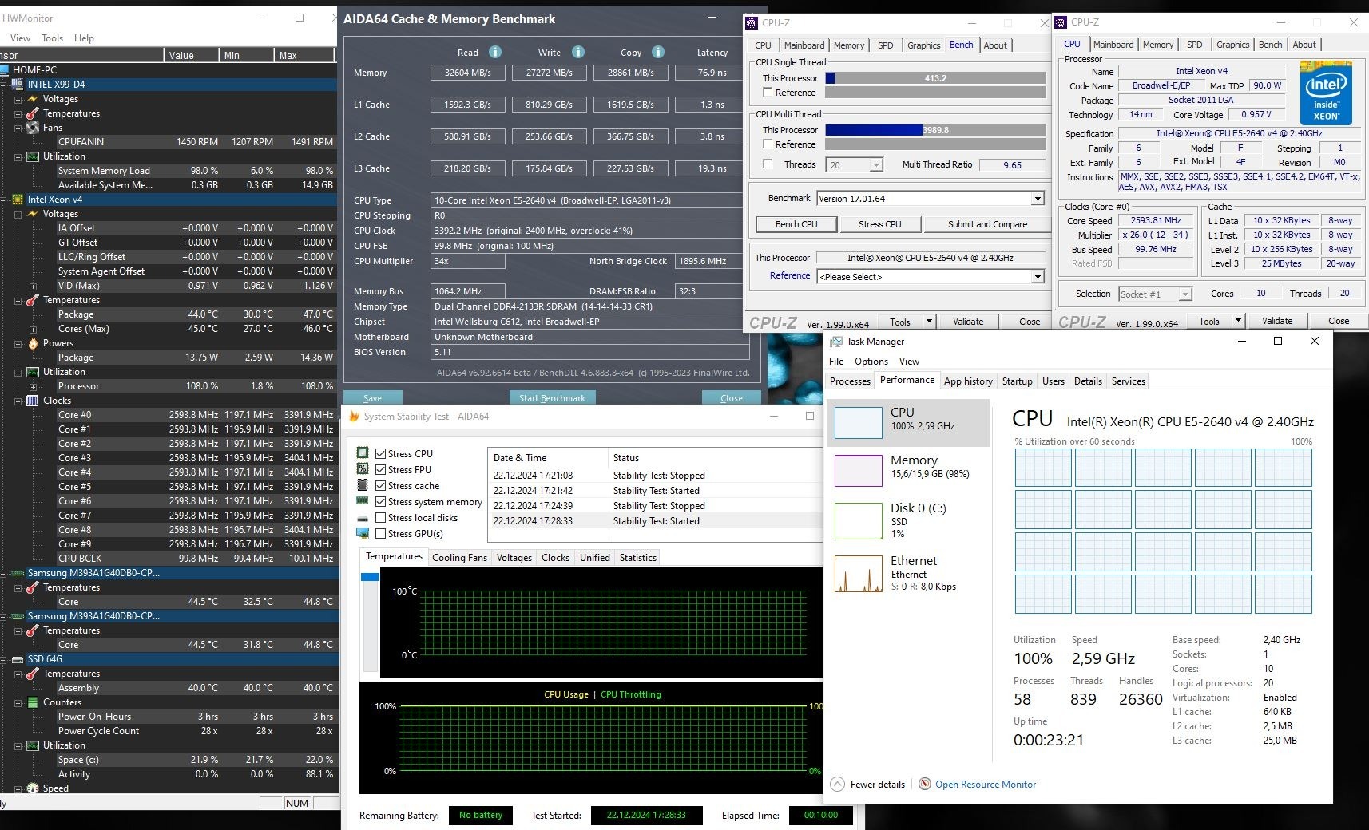Open the Reference <Please Select> dropdown
Image resolution: width=1369 pixels, height=830 pixels.
click(x=1038, y=277)
